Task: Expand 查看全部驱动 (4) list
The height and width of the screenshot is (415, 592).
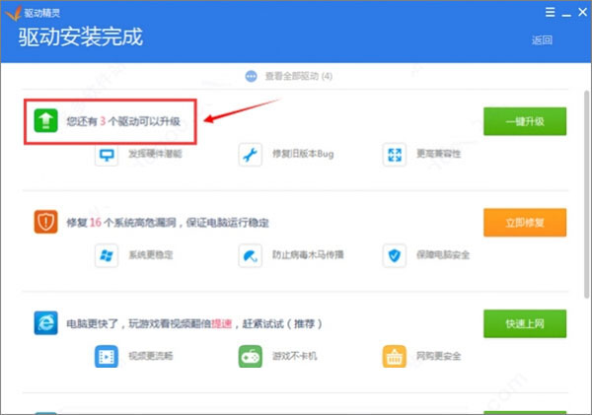Action: (x=296, y=76)
